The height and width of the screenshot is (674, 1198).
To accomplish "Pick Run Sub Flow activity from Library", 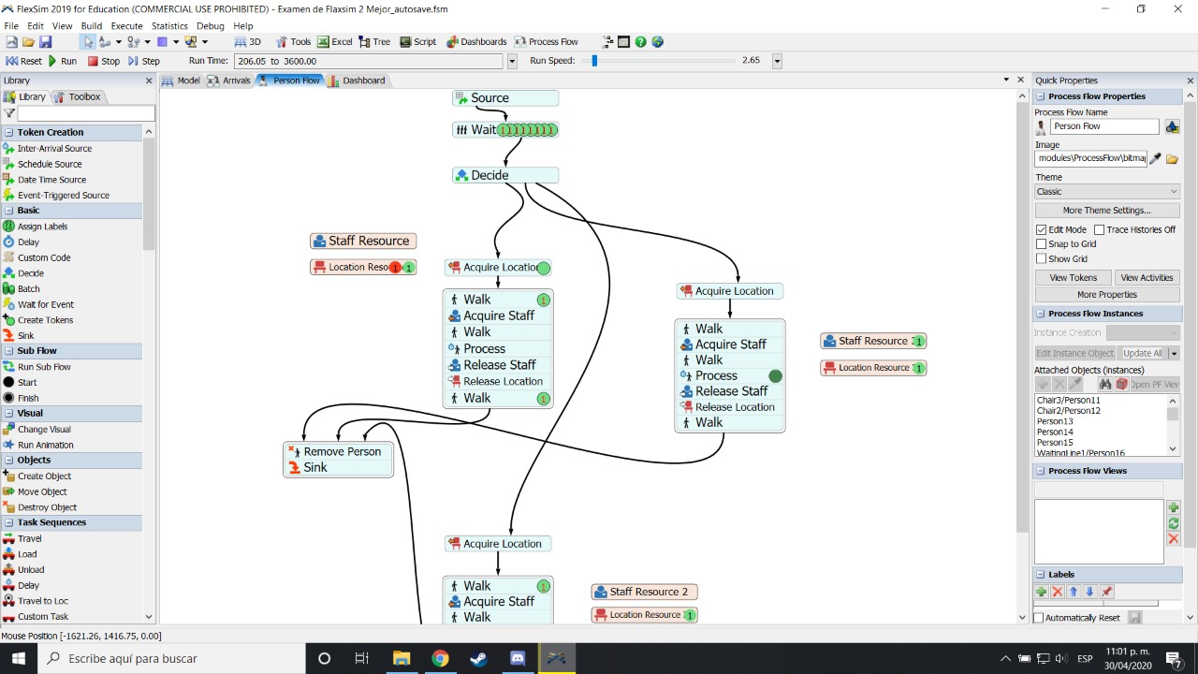I will tap(44, 367).
